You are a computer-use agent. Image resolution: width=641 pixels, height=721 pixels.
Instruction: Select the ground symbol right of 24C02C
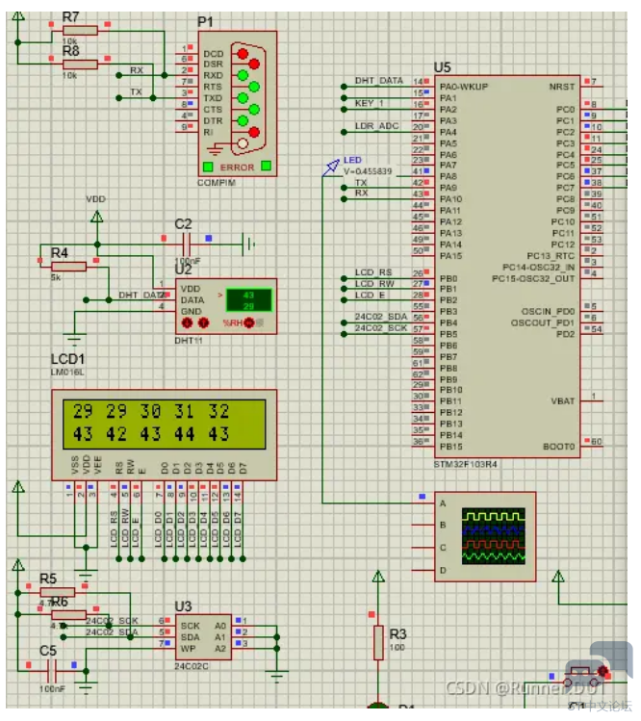277,677
